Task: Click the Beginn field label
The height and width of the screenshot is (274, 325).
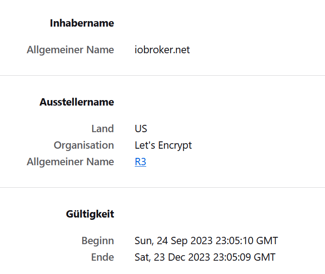Action: pos(98,241)
